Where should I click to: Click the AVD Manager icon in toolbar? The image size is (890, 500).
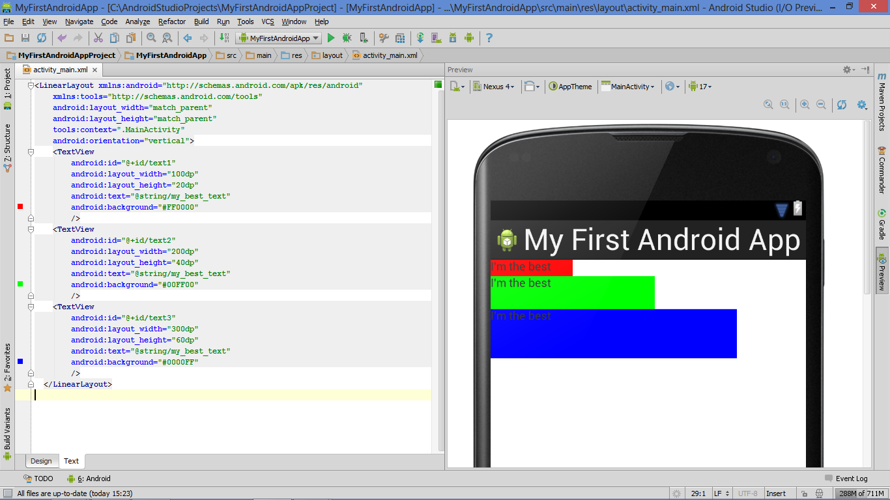tap(436, 38)
